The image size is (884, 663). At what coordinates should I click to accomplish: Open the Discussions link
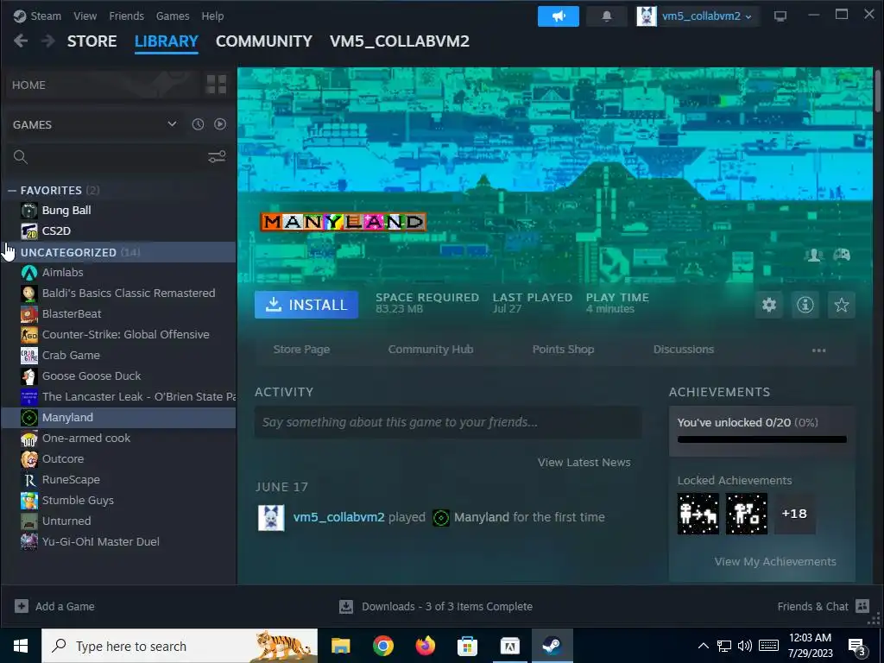coord(684,350)
